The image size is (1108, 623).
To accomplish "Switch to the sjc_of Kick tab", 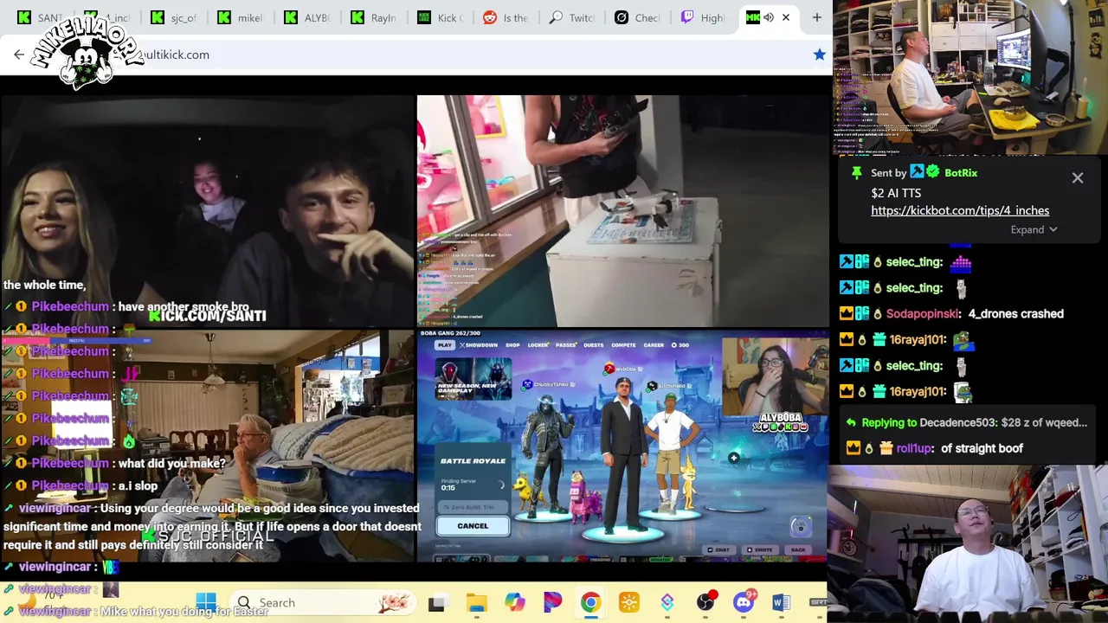I will pyautogui.click(x=174, y=17).
